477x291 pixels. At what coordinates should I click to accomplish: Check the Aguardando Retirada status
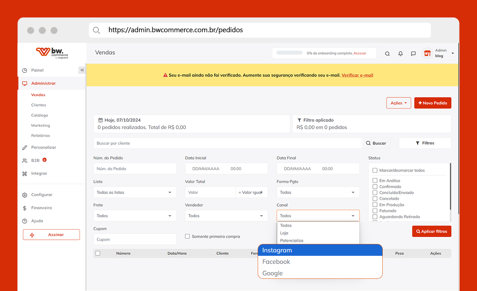point(375,217)
